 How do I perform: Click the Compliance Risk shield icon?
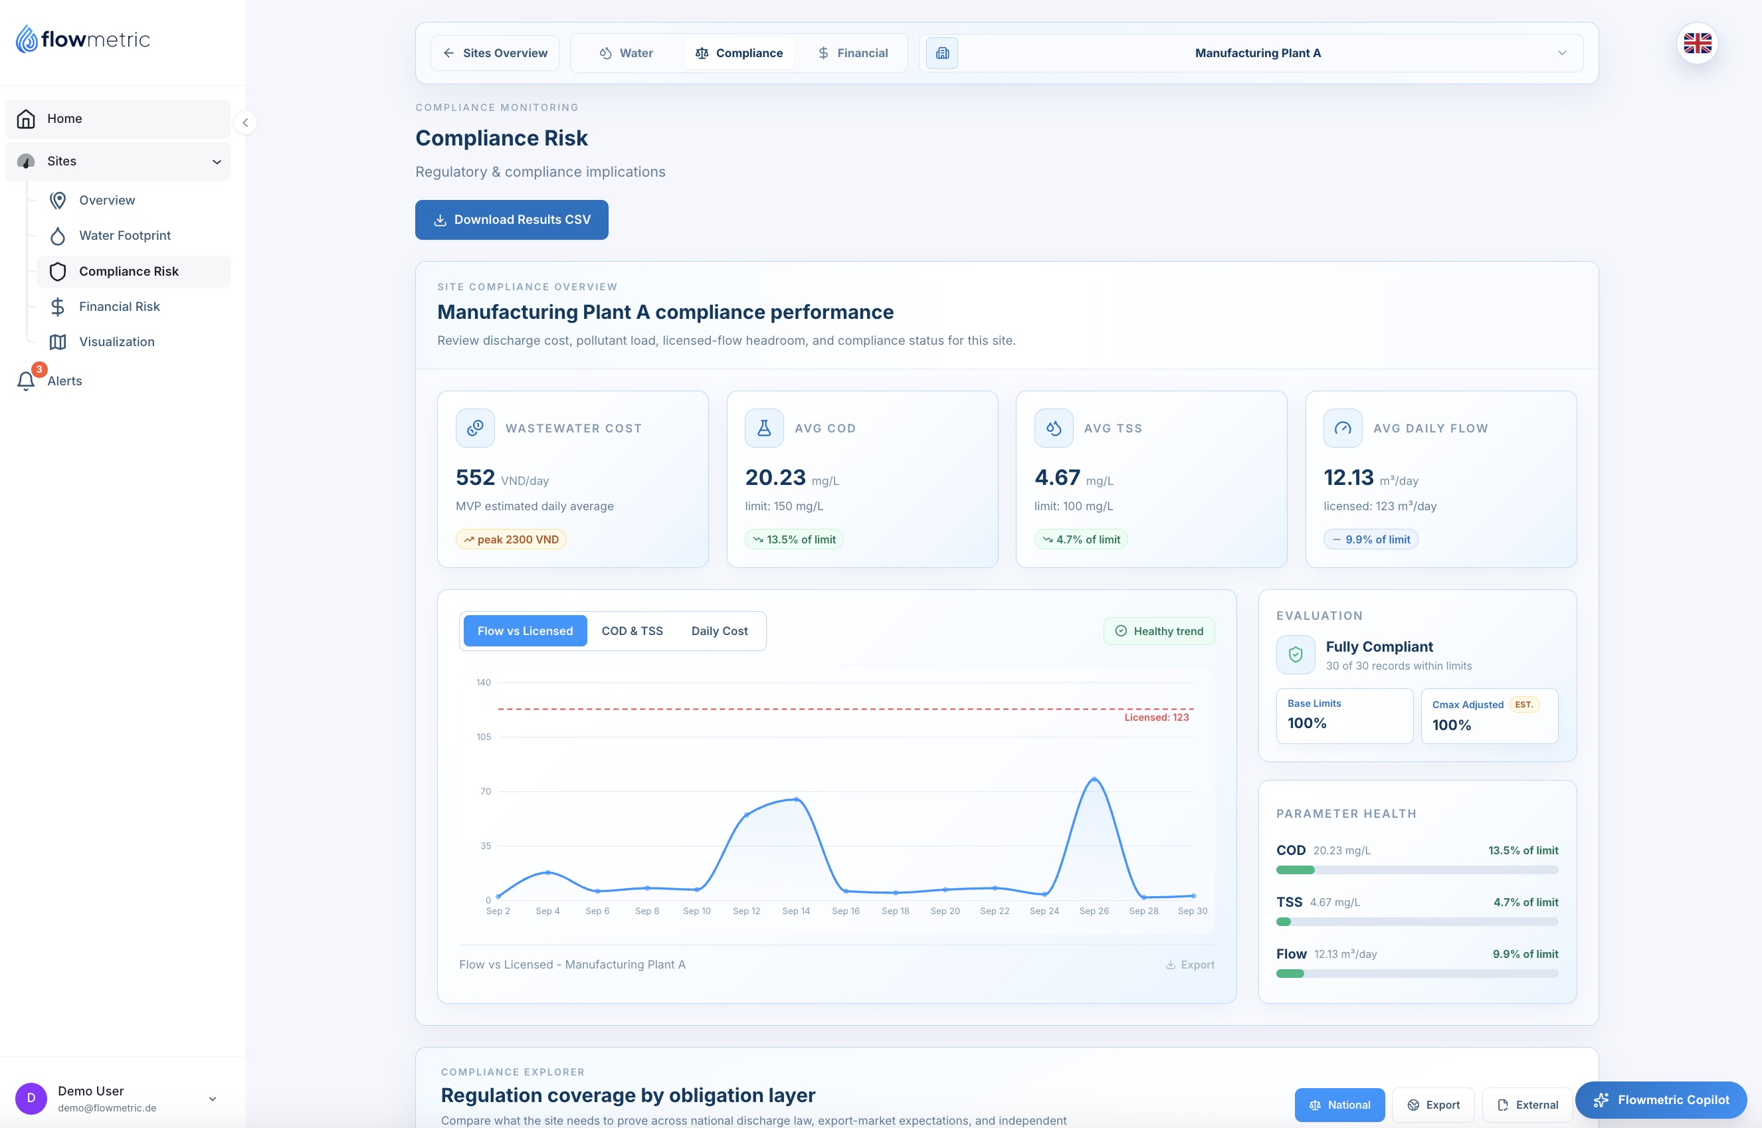(58, 272)
